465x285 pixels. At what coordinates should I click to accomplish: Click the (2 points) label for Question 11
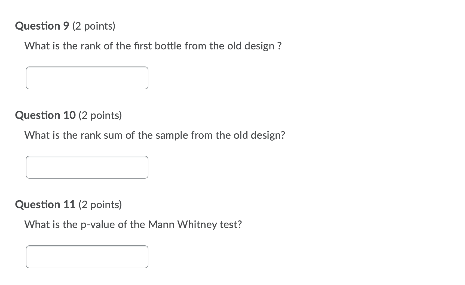[100, 205]
